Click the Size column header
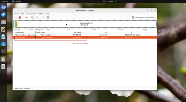Viewport: 186px width, 102px height. (x=68, y=30)
